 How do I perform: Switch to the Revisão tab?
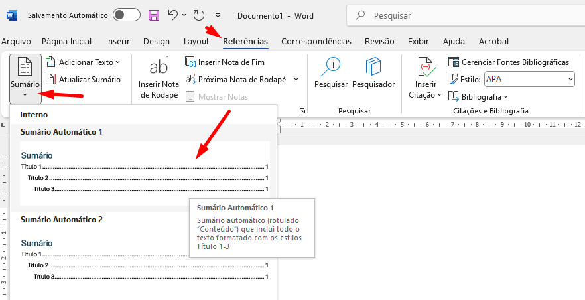(x=379, y=41)
